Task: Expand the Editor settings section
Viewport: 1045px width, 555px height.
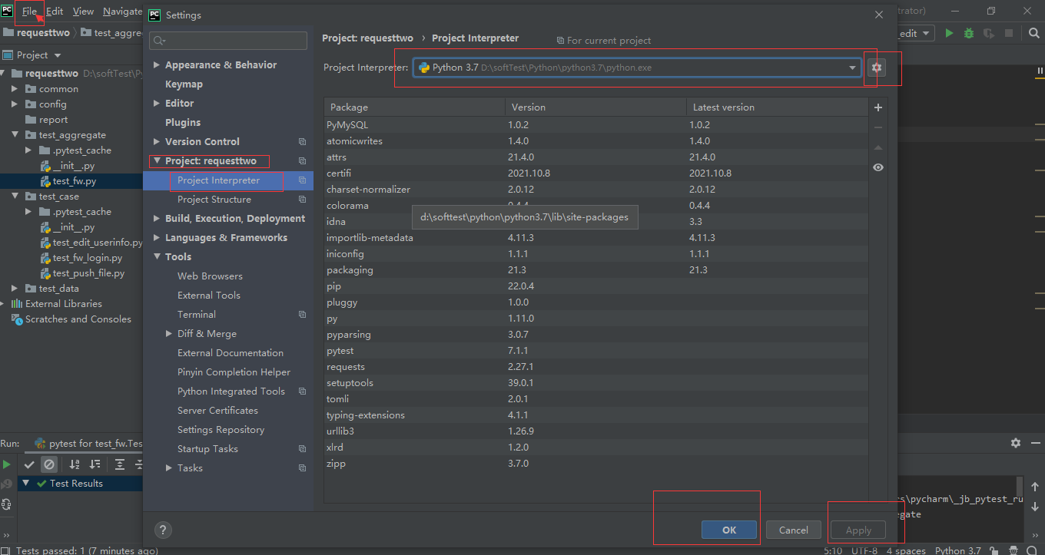Action: click(157, 104)
